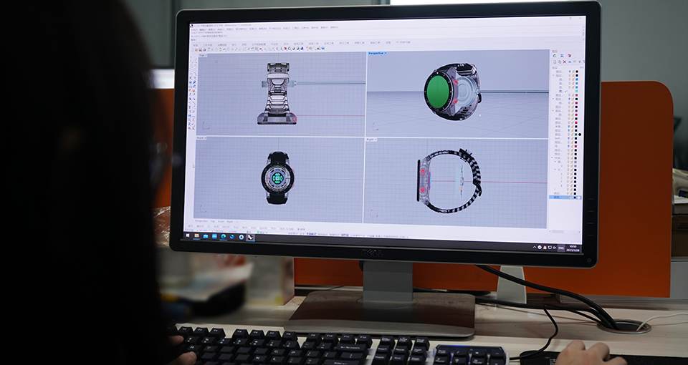Open the Top viewport title menu
Image resolution: width=688 pixels, height=365 pixels.
(x=203, y=55)
